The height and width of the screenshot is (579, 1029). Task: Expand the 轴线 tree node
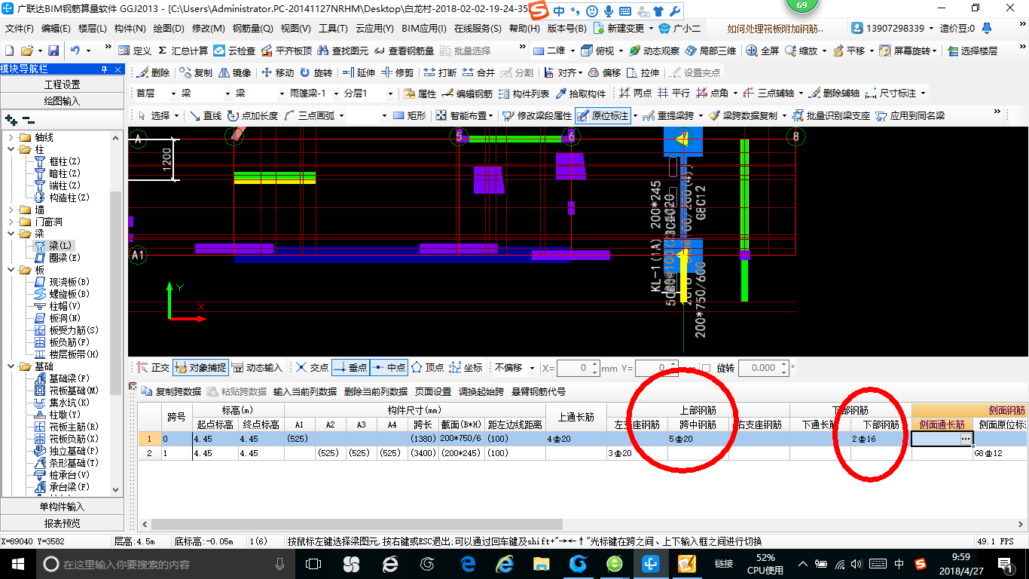tap(11, 137)
